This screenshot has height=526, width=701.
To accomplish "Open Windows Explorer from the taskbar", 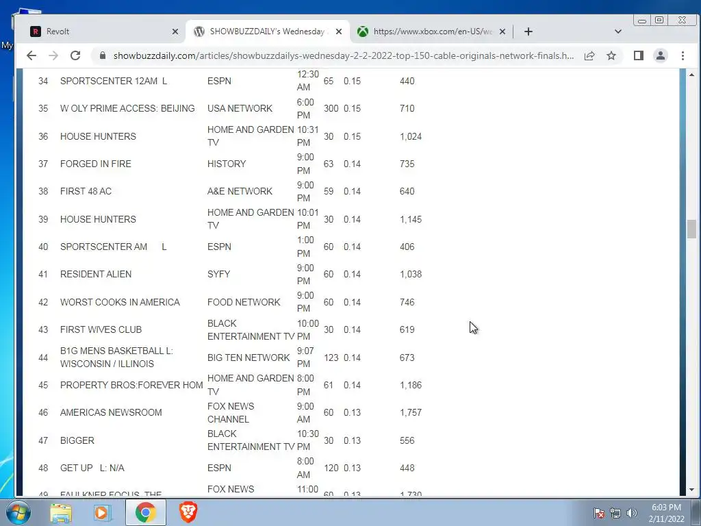I will click(x=61, y=512).
